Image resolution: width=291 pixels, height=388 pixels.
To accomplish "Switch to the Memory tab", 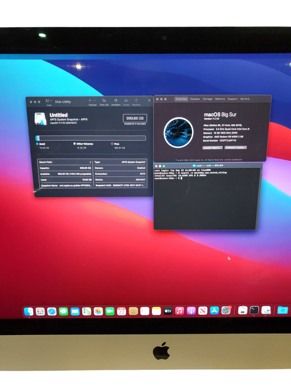I will click(x=219, y=99).
